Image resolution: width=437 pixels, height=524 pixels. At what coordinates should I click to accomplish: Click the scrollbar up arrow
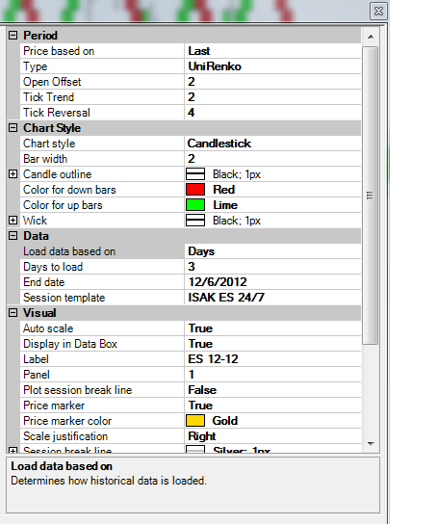[x=371, y=37]
